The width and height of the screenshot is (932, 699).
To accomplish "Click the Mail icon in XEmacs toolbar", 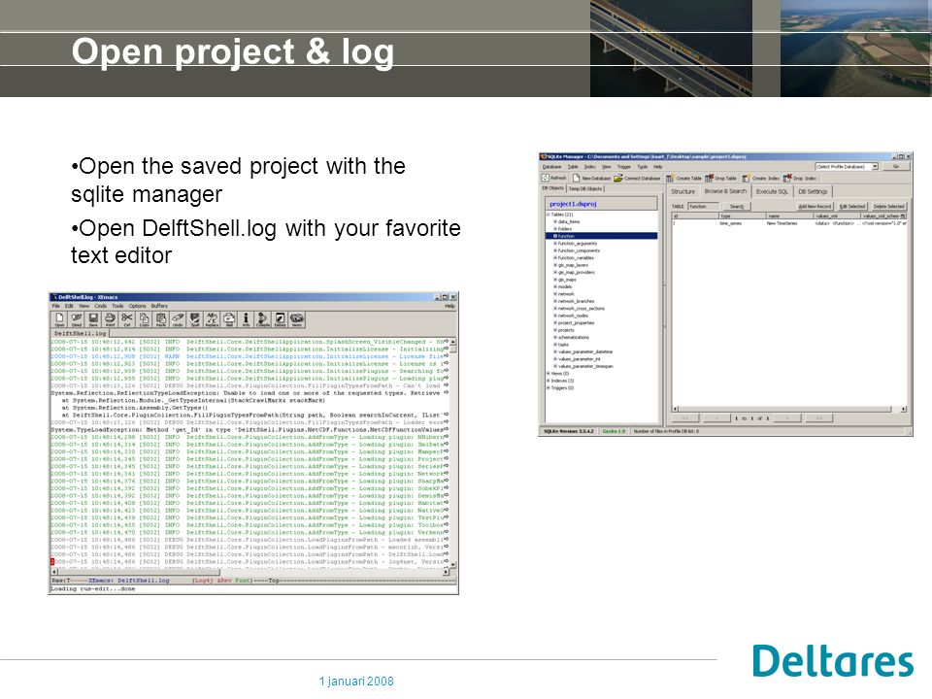I will point(229,319).
